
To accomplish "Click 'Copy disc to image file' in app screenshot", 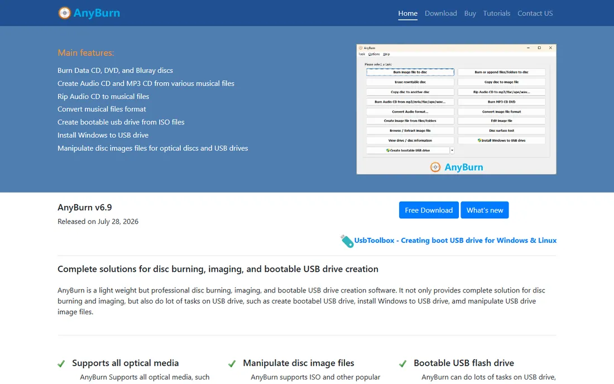I will pos(501,82).
